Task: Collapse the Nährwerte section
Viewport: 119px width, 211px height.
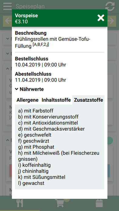Action: (x=29, y=89)
